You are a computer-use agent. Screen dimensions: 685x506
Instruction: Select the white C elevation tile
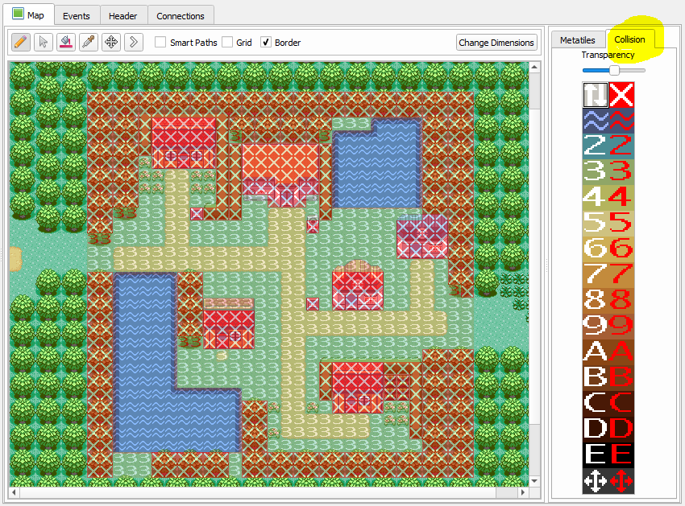[x=596, y=403]
